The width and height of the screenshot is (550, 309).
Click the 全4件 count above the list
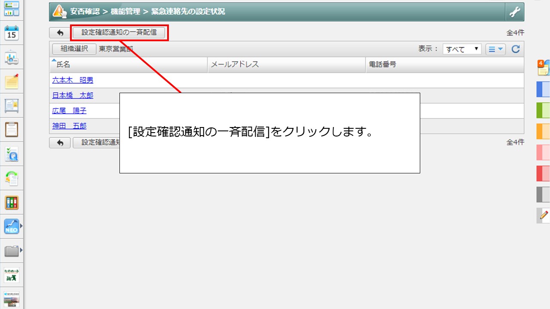tap(515, 33)
